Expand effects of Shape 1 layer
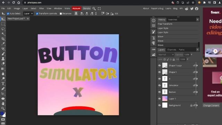Screen dimensions: 222x125 click(197, 72)
